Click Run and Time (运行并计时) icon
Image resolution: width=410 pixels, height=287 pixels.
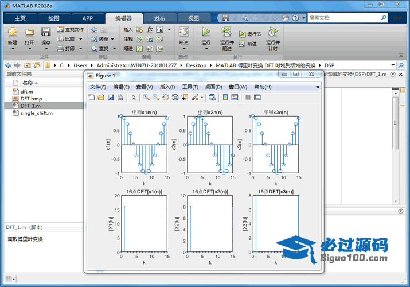272,32
